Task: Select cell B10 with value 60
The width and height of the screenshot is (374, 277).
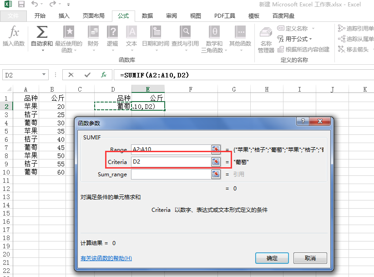Action: [x=52, y=172]
